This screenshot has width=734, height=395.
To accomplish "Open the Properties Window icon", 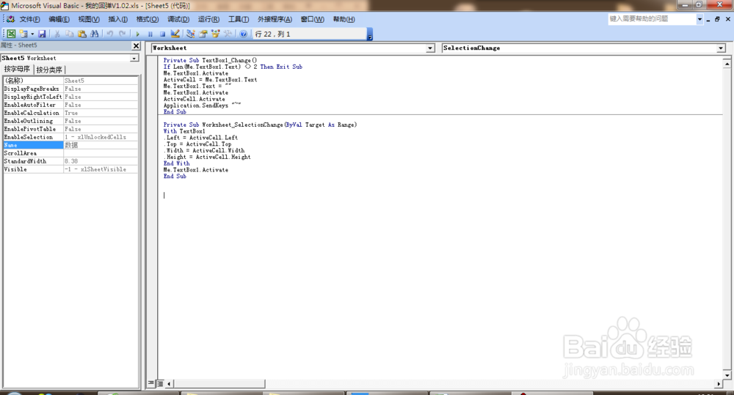I will tap(203, 34).
